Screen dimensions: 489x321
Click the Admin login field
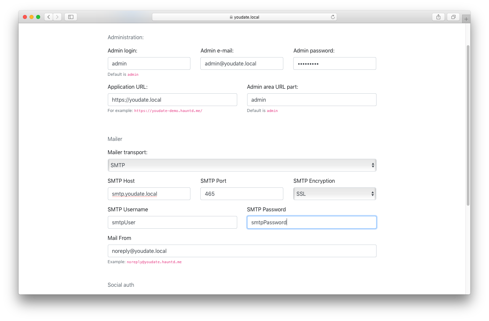[149, 63]
